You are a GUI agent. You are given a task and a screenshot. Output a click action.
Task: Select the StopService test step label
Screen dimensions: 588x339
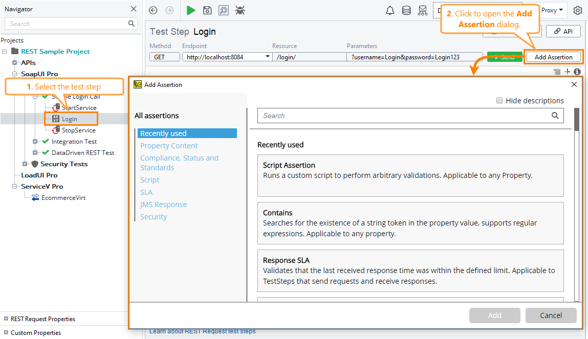[79, 130]
